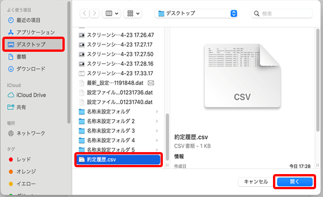Viewport: 323px width, 197px height.
Task: Select iCloud Drive in sidebar
Action: click(x=31, y=95)
